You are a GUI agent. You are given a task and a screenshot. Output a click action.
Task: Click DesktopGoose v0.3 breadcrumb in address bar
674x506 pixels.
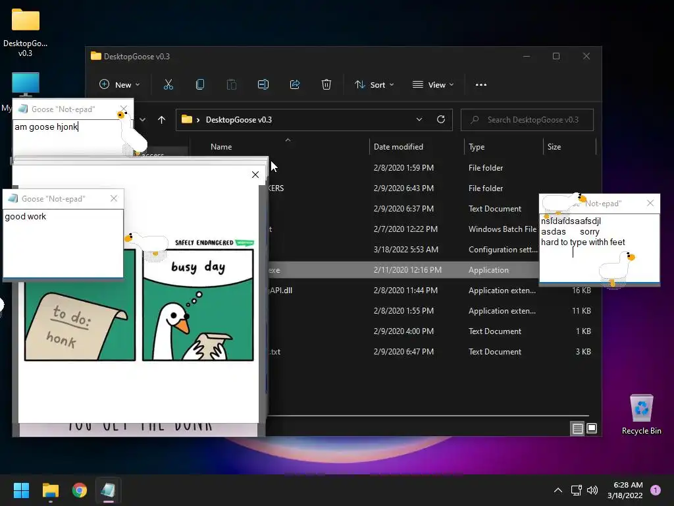[238, 120]
